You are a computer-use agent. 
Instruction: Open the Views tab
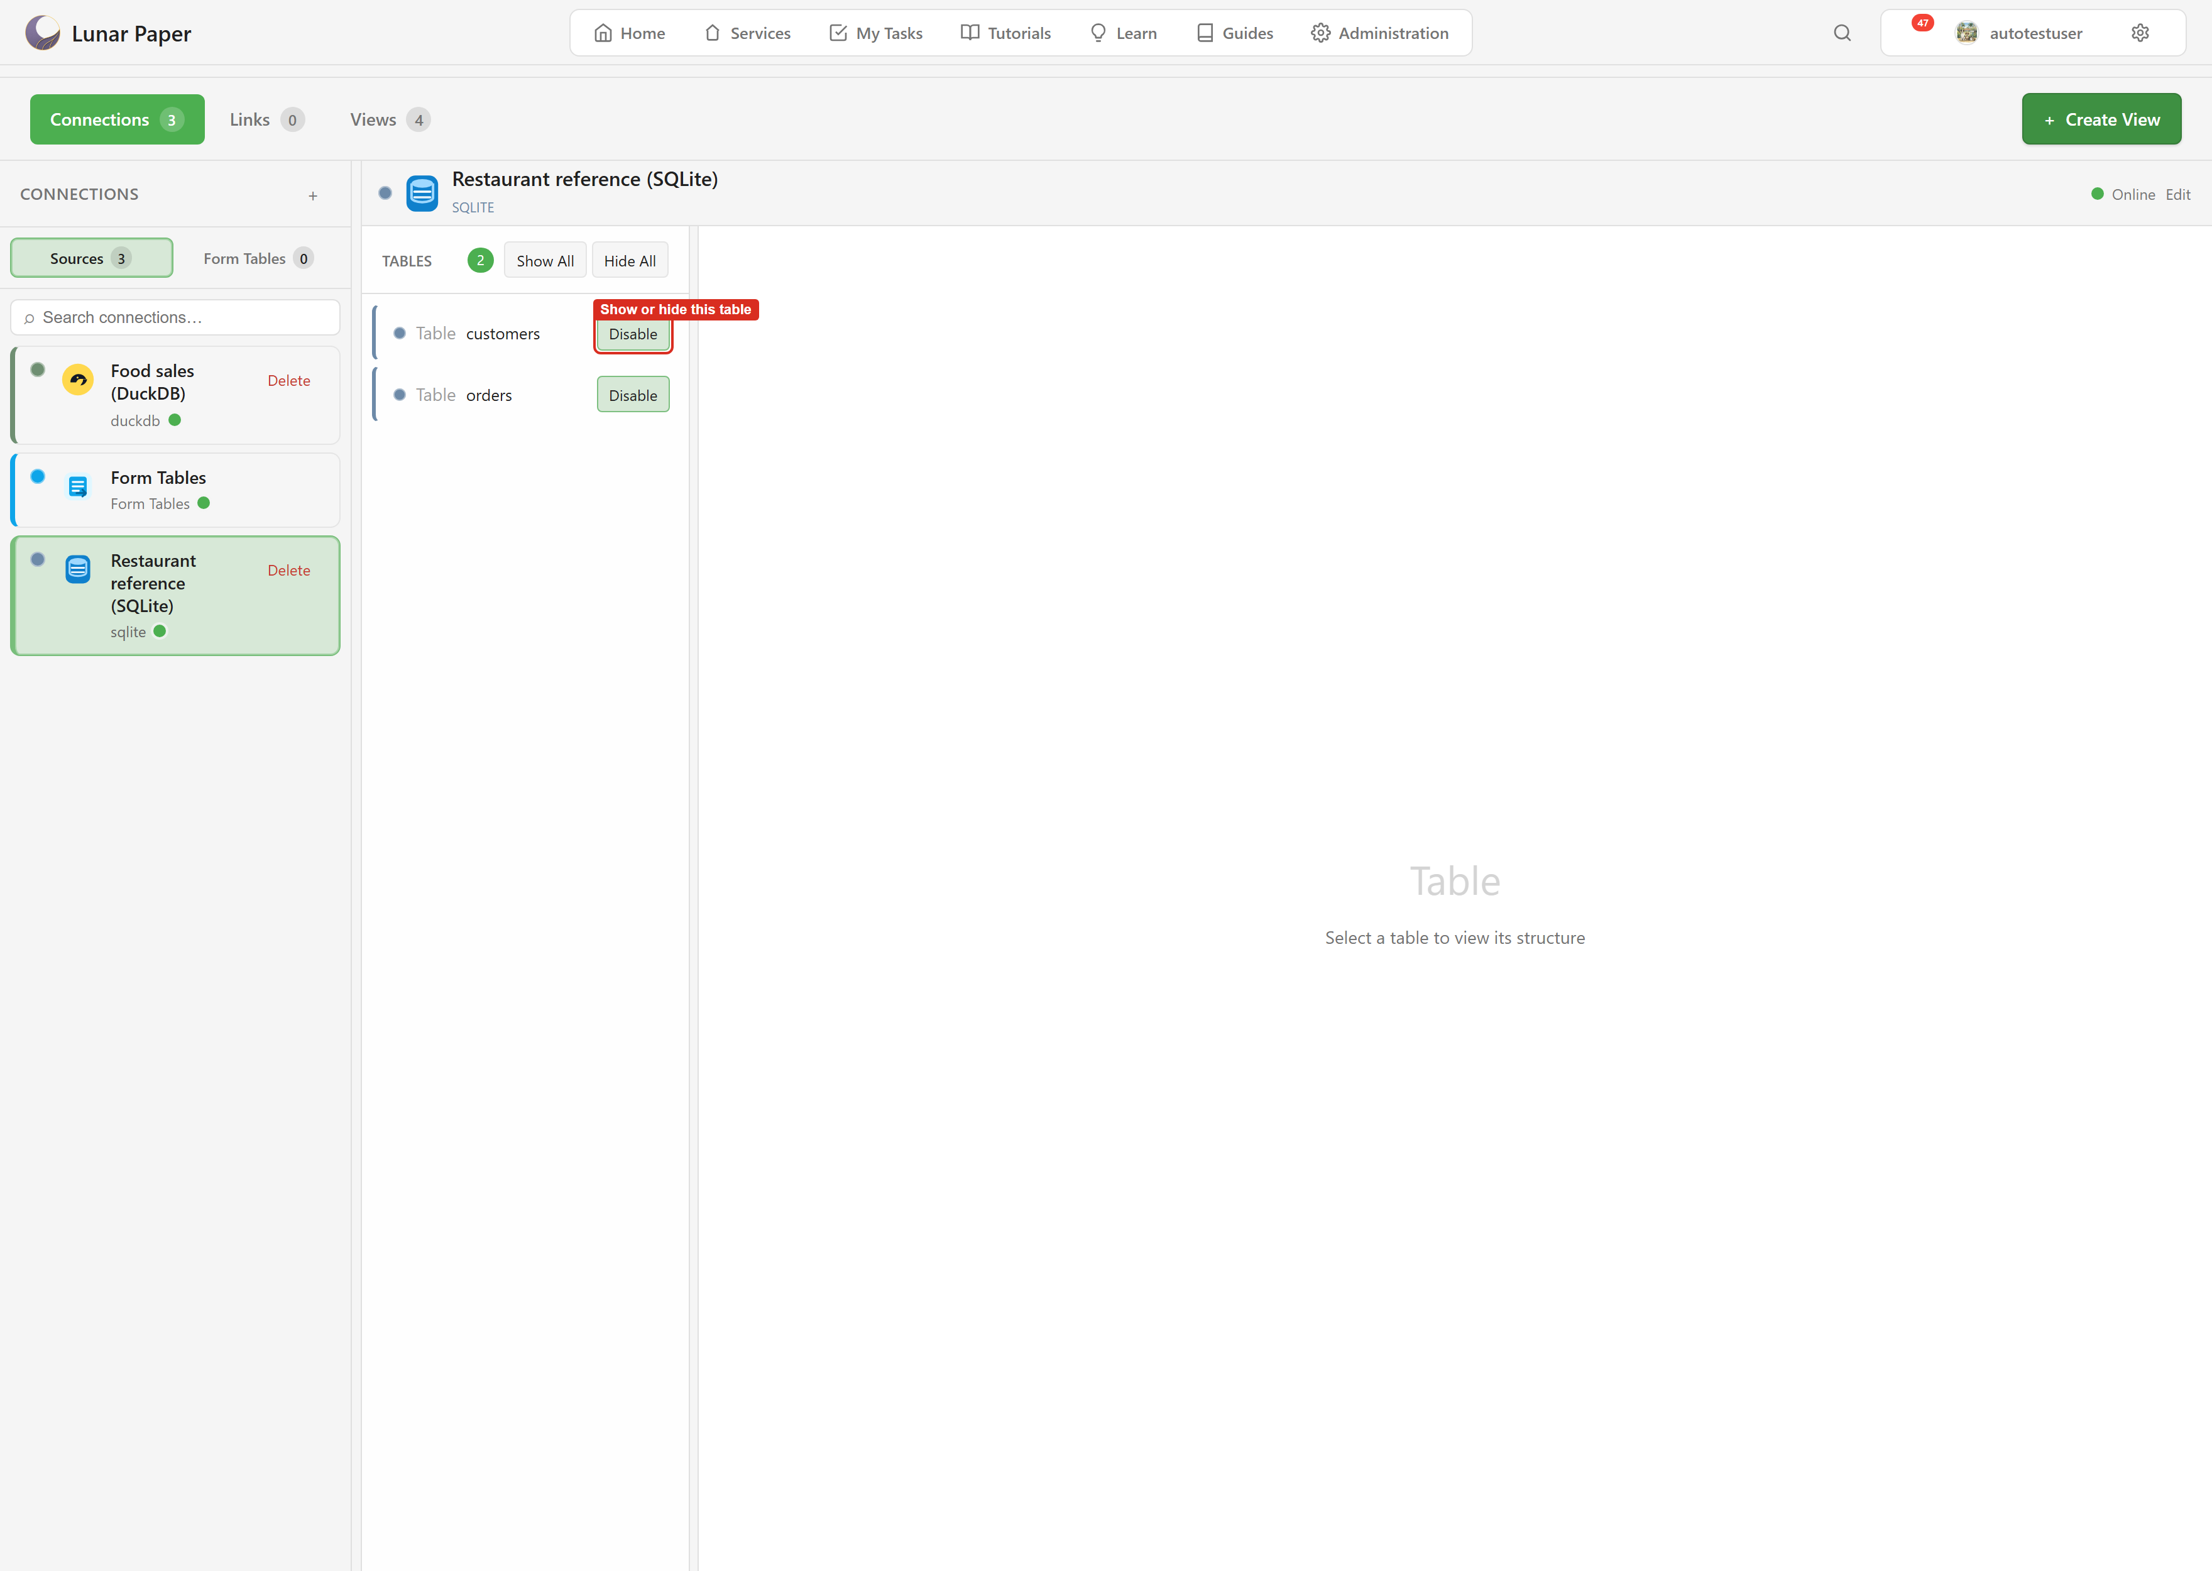point(390,119)
